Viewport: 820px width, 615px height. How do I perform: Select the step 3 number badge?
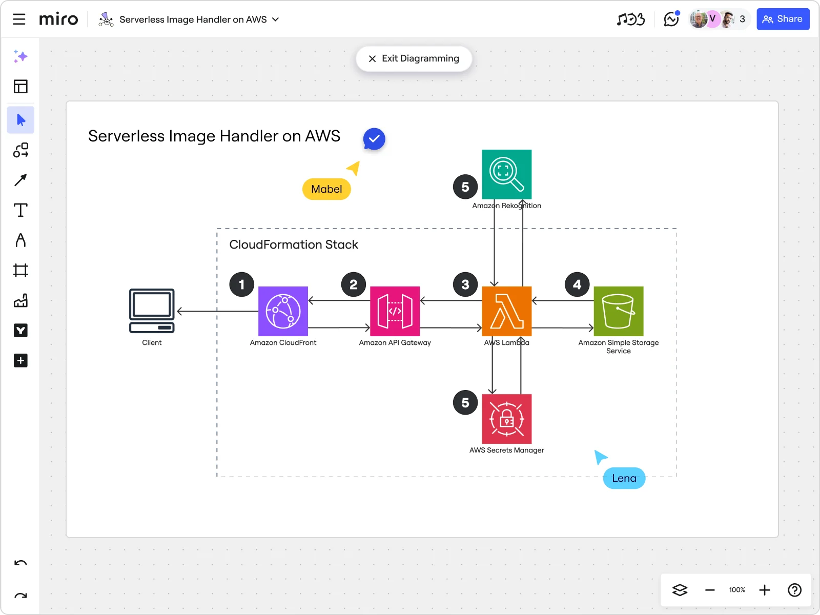(x=465, y=284)
